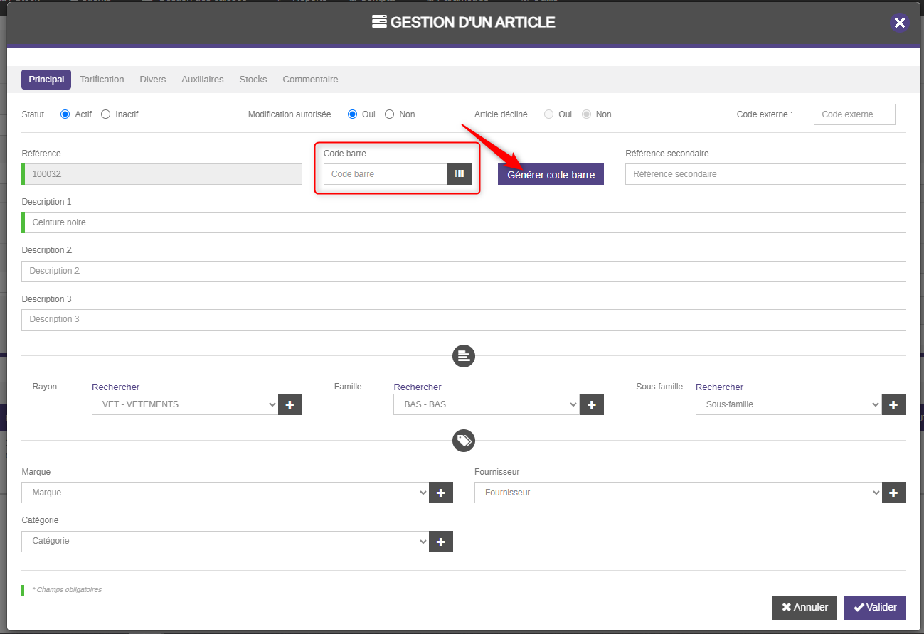This screenshot has height=634, width=924.
Task: Switch to the Tarification tab
Action: click(x=102, y=80)
